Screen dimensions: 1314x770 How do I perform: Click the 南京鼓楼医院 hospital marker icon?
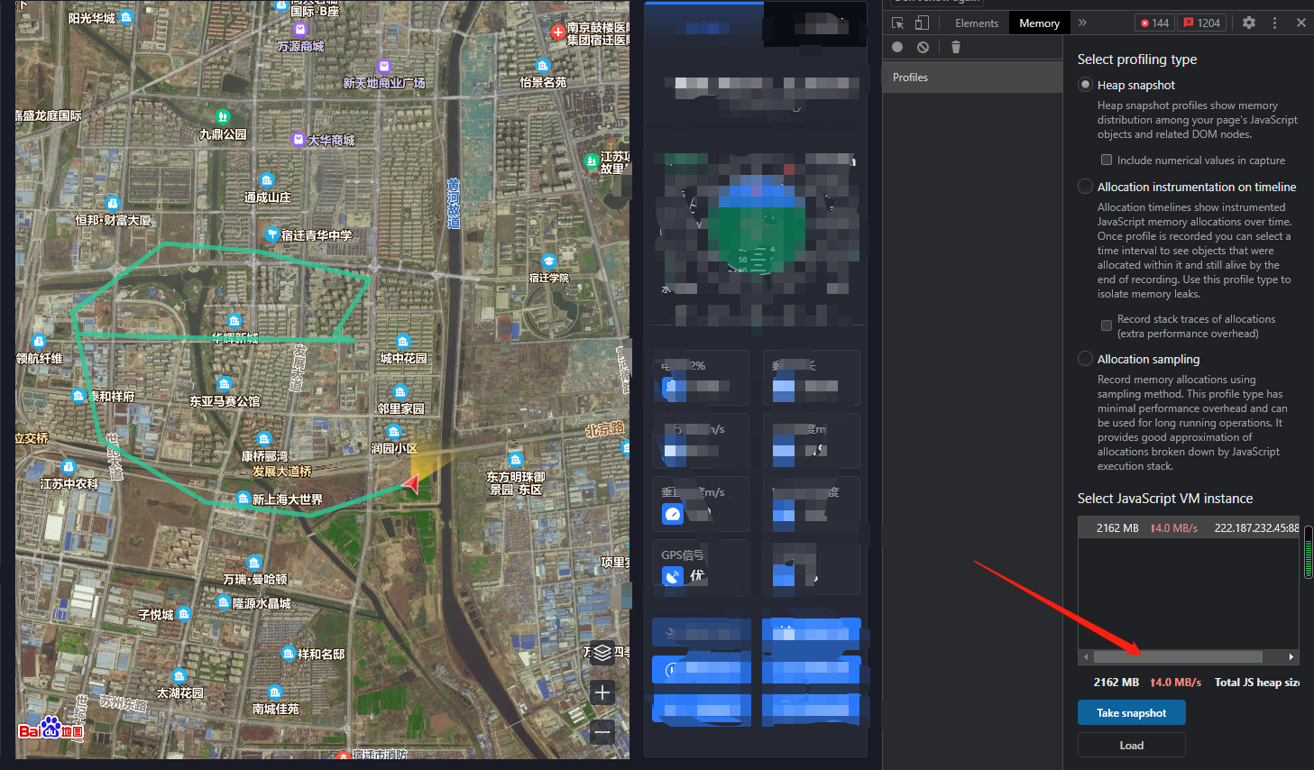(x=557, y=32)
